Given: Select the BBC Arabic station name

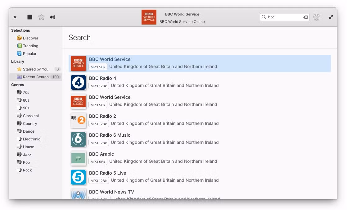Looking at the screenshot, I should pyautogui.click(x=101, y=154).
